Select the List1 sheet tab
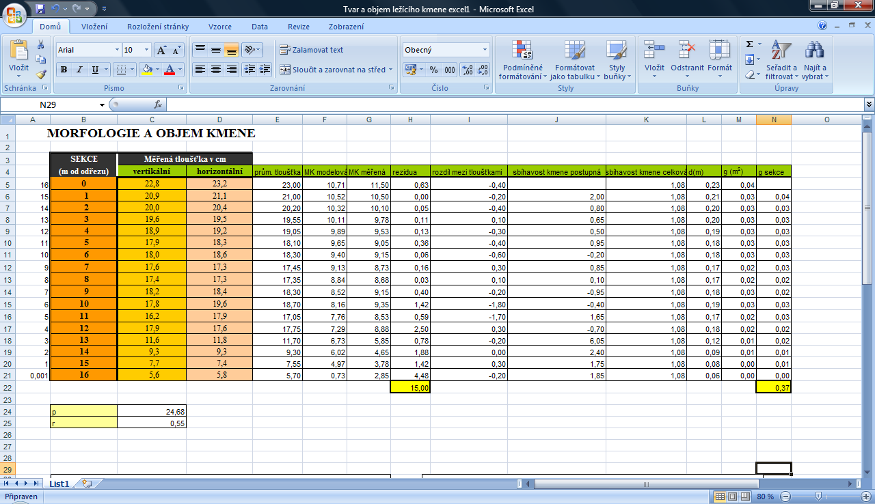This screenshot has width=875, height=504. [59, 484]
